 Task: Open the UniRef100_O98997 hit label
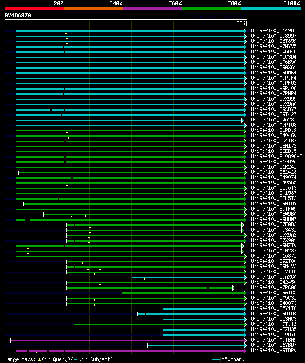coord(274,36)
